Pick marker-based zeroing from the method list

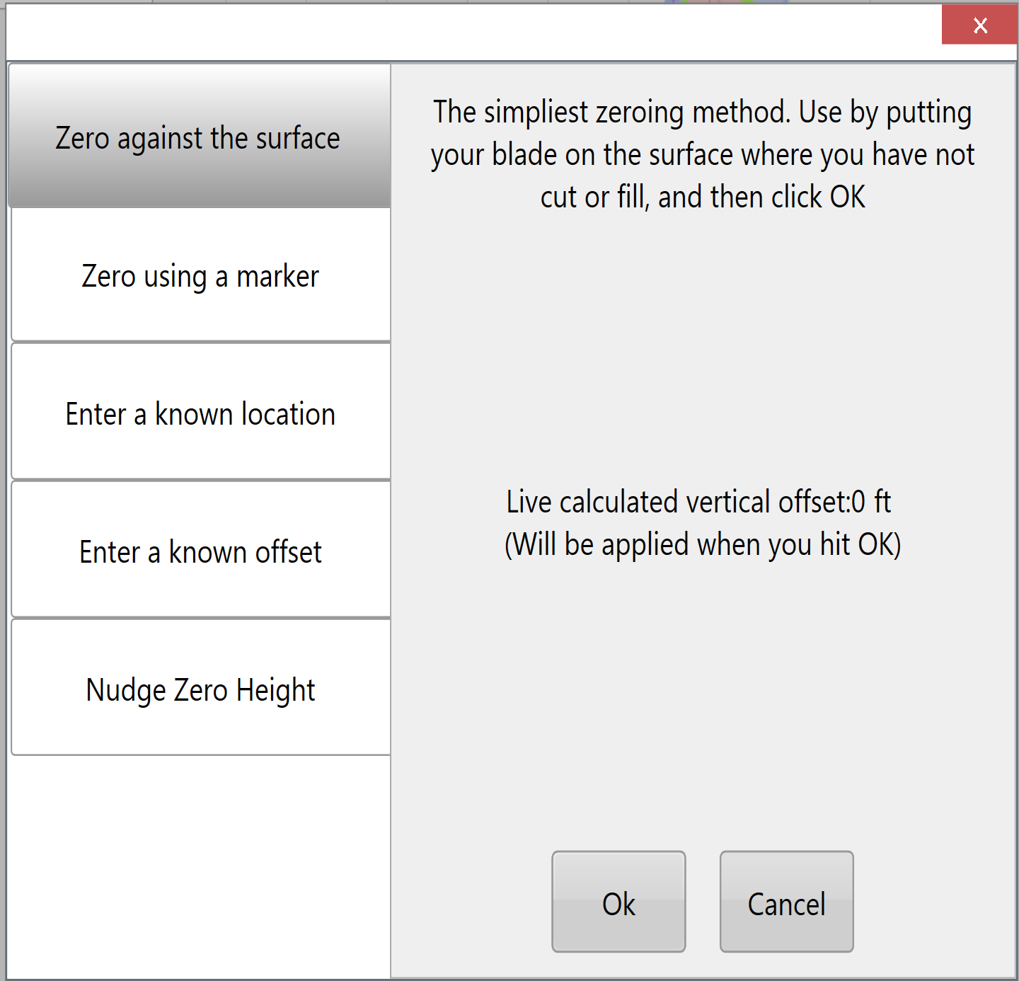[201, 275]
